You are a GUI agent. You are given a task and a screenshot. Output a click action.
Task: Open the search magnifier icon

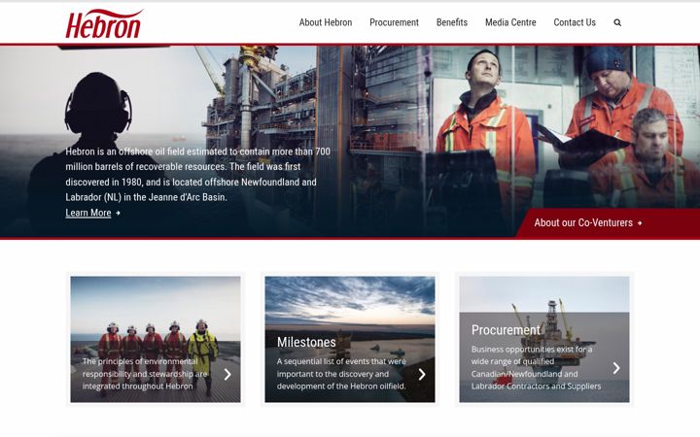pyautogui.click(x=617, y=22)
